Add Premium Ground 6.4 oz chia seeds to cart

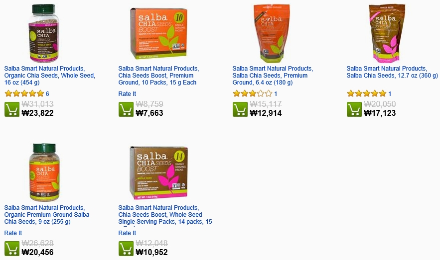coord(240,109)
